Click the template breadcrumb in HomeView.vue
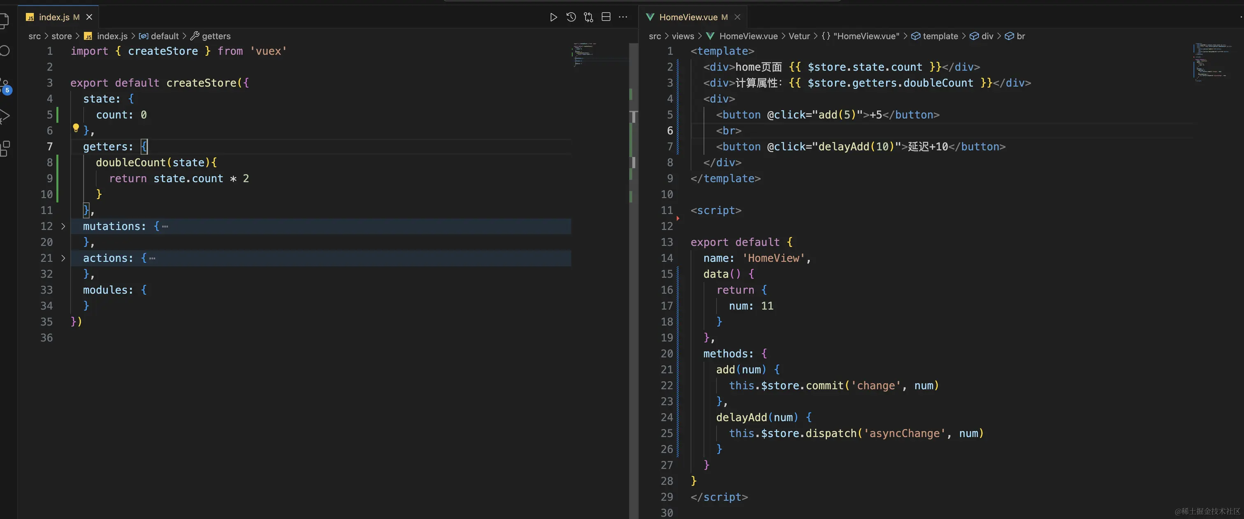 (x=940, y=36)
